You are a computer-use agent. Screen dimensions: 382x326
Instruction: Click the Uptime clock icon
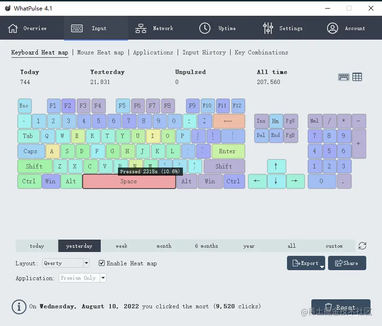(x=205, y=28)
